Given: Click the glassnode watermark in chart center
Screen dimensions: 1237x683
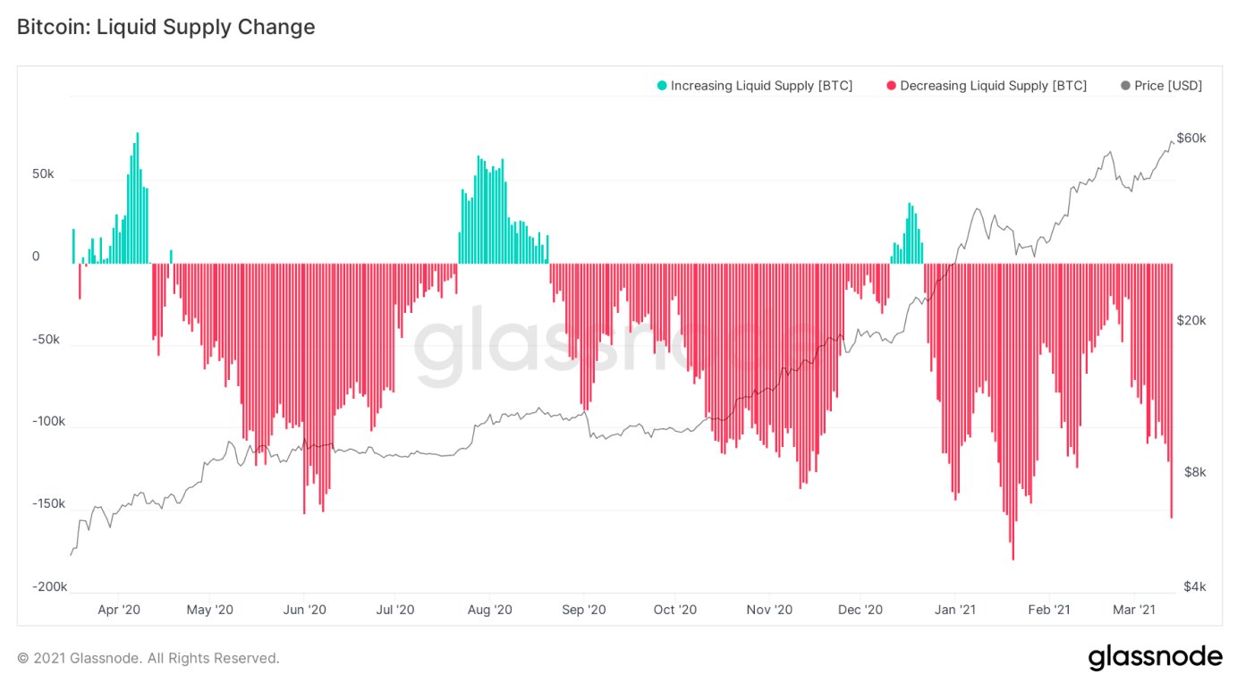Looking at the screenshot, I should point(617,349).
